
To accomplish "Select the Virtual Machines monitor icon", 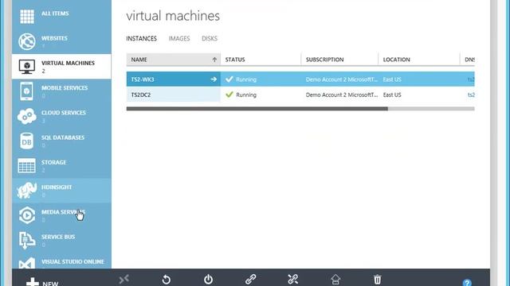I will (26, 67).
